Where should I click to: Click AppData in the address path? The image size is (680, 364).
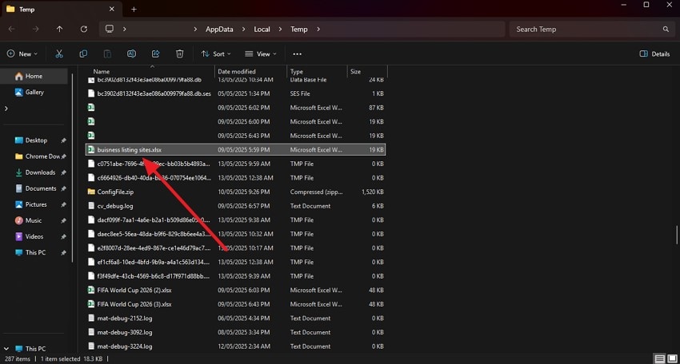point(219,29)
